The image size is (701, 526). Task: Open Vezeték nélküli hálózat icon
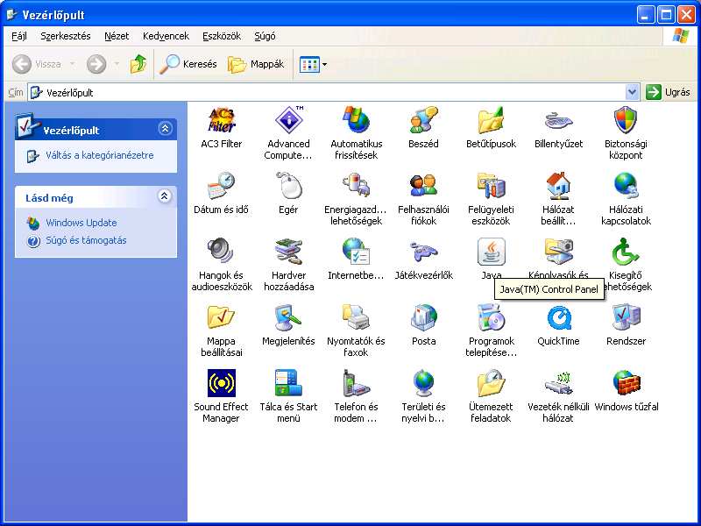558,383
